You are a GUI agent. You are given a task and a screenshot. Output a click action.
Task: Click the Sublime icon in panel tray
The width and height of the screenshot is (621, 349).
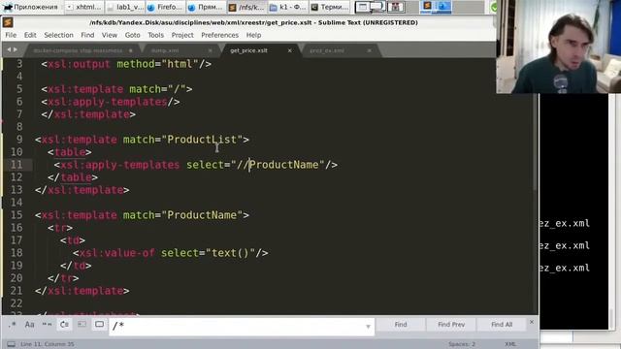[427, 6]
